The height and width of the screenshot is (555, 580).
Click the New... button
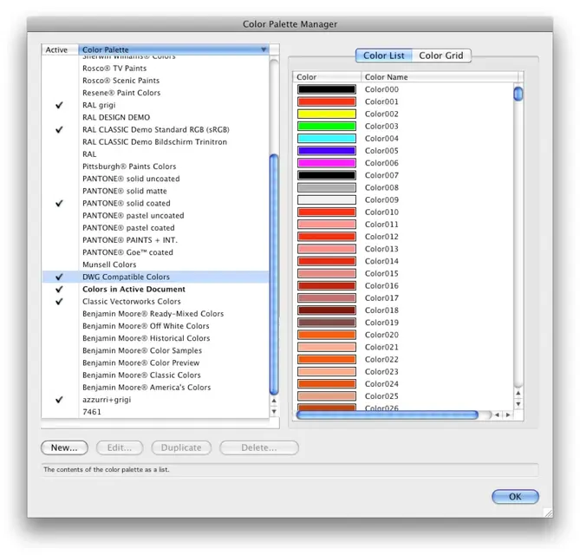[x=64, y=447]
